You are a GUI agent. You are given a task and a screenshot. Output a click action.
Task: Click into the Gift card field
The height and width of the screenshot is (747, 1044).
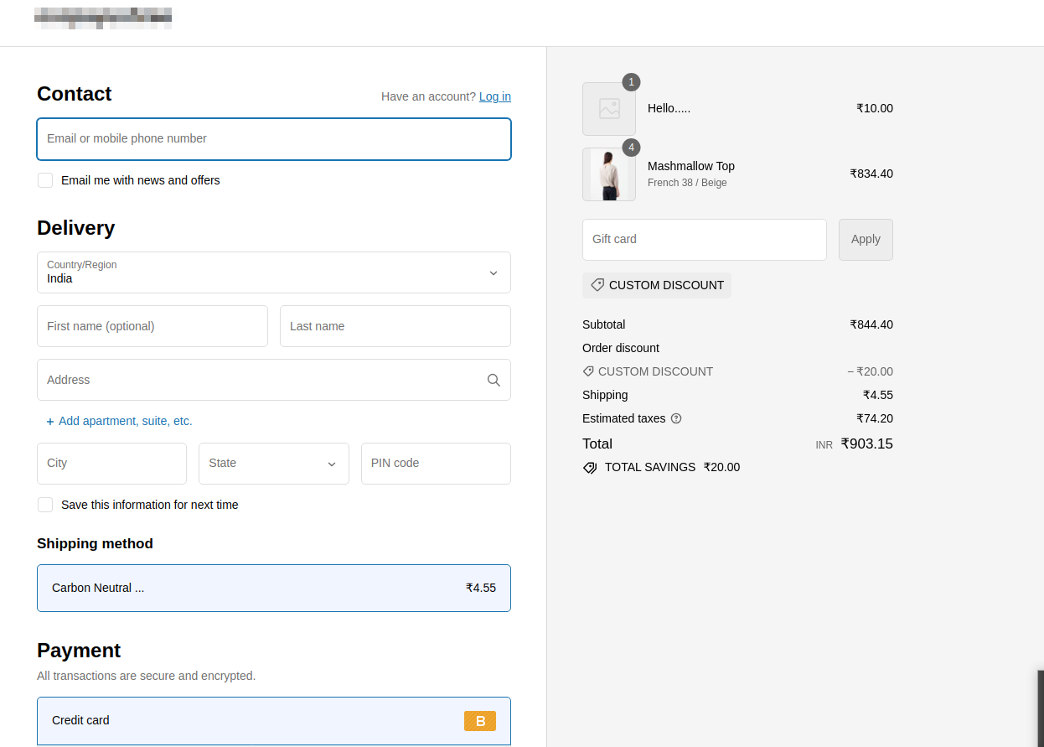click(x=704, y=240)
